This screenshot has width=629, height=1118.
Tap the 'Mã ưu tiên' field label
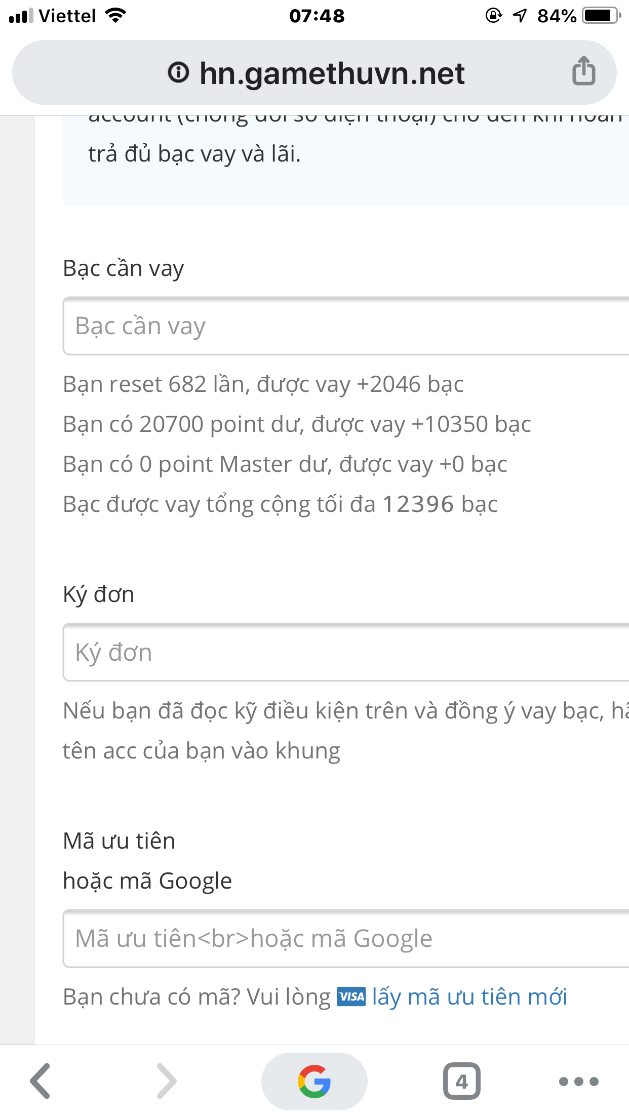point(119,841)
